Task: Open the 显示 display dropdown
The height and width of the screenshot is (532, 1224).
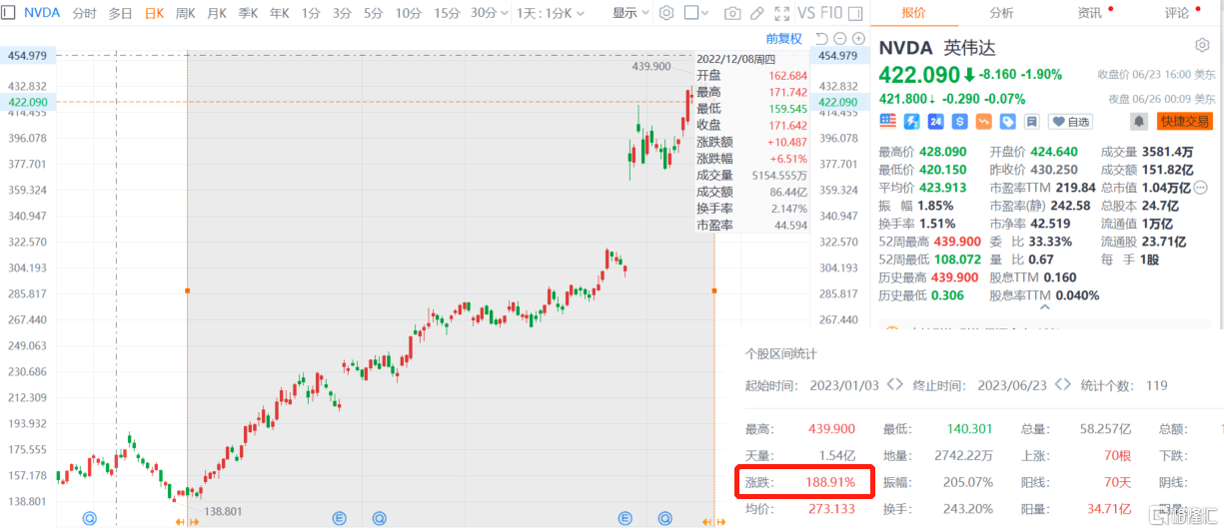Action: 630,13
